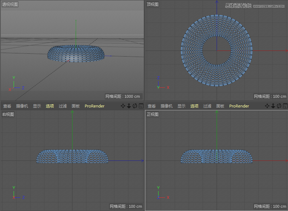Click the rotate camera icon in right view
Screen dimensions: 288x211
[135, 106]
